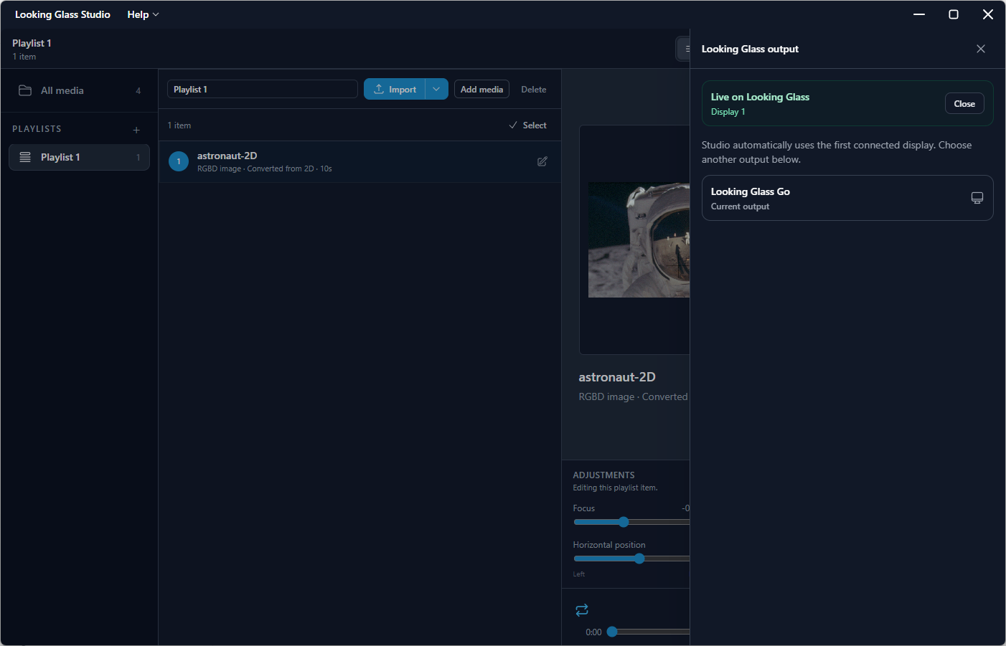
Task: Toggle the loop playback icon
Action: tap(582, 609)
